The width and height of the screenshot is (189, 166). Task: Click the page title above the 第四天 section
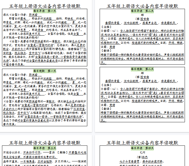pos(142,143)
